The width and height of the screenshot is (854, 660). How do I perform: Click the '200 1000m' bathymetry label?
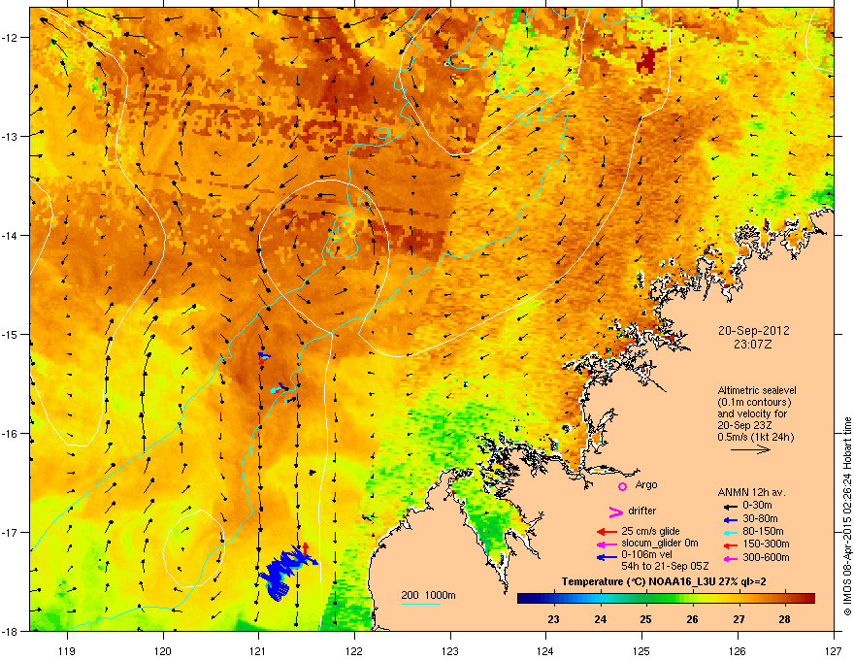pos(428,595)
